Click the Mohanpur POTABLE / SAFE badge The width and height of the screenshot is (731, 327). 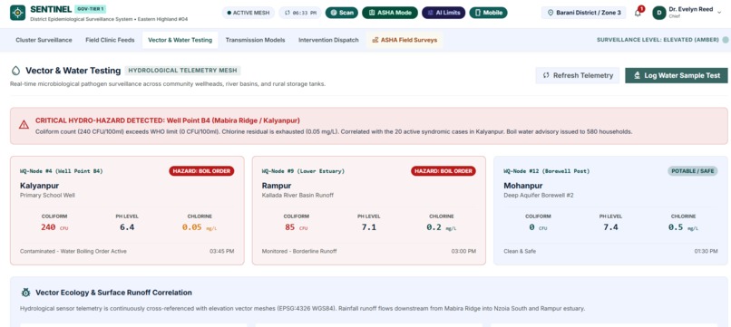pyautogui.click(x=693, y=171)
